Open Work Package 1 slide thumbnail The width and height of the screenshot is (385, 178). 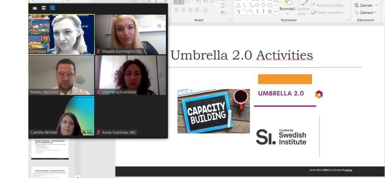click(50, 149)
